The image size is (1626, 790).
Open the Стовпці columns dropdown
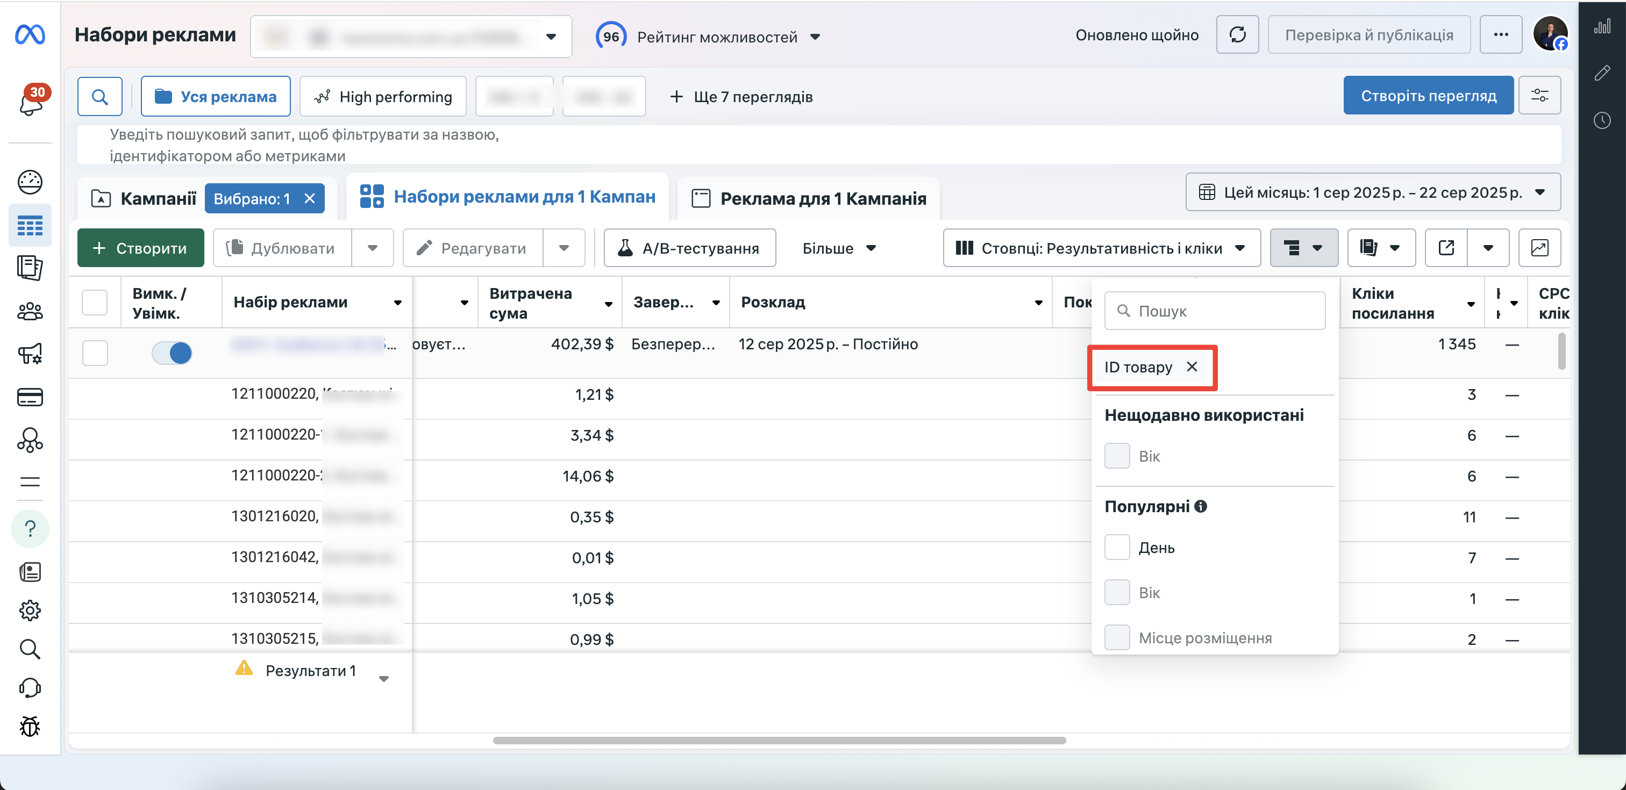click(x=1101, y=248)
